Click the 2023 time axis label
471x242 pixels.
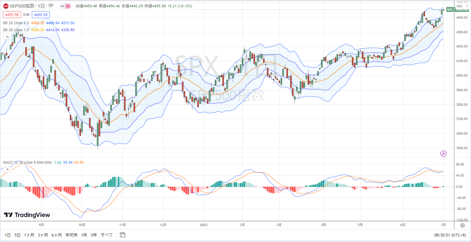[x=204, y=225]
